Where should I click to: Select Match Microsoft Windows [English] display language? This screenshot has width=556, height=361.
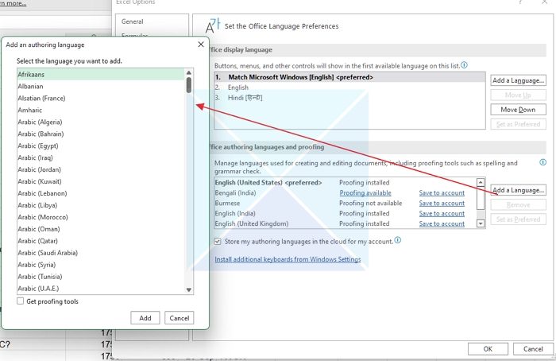(349, 77)
